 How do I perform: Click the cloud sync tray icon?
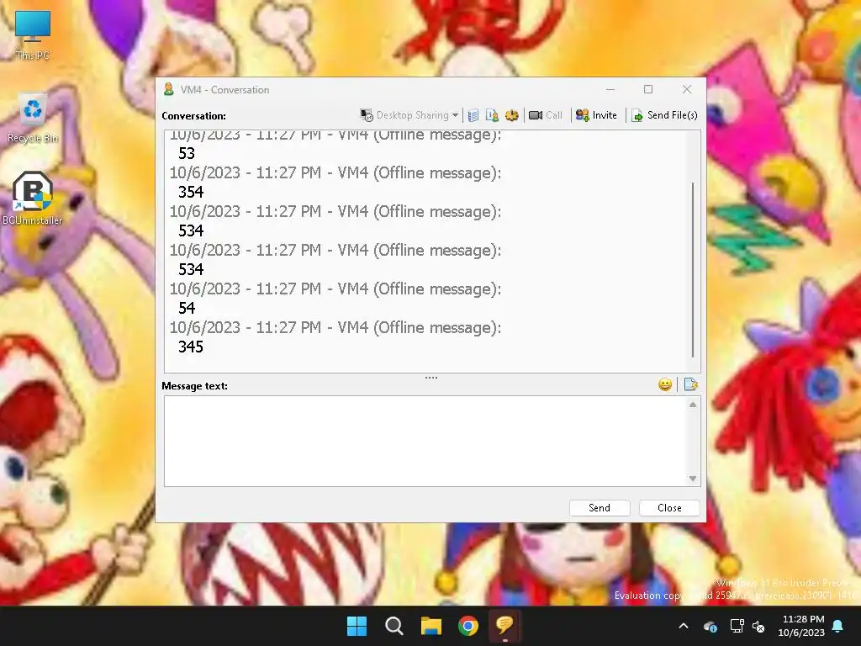tap(710, 626)
